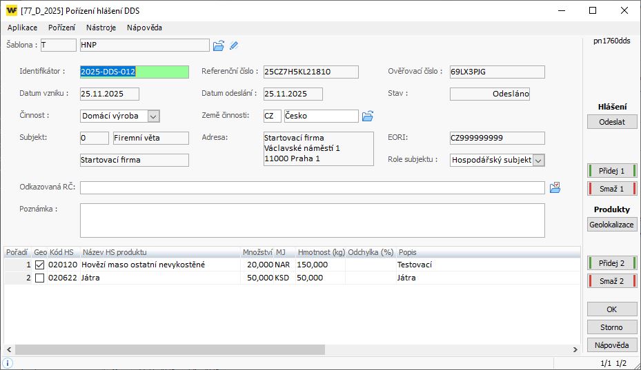Expand the Činnost dropdown
Viewport: 641px width, 370px height.
pyautogui.click(x=153, y=116)
